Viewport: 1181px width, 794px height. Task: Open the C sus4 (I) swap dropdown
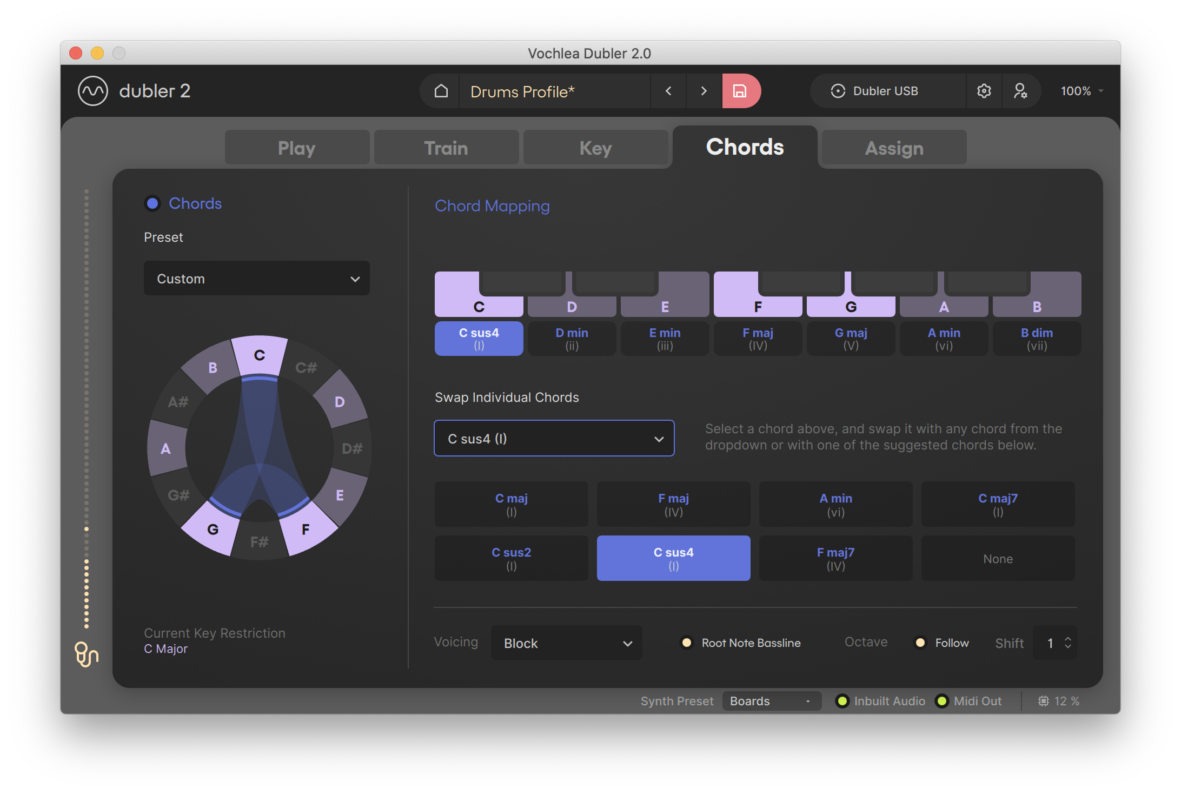554,438
